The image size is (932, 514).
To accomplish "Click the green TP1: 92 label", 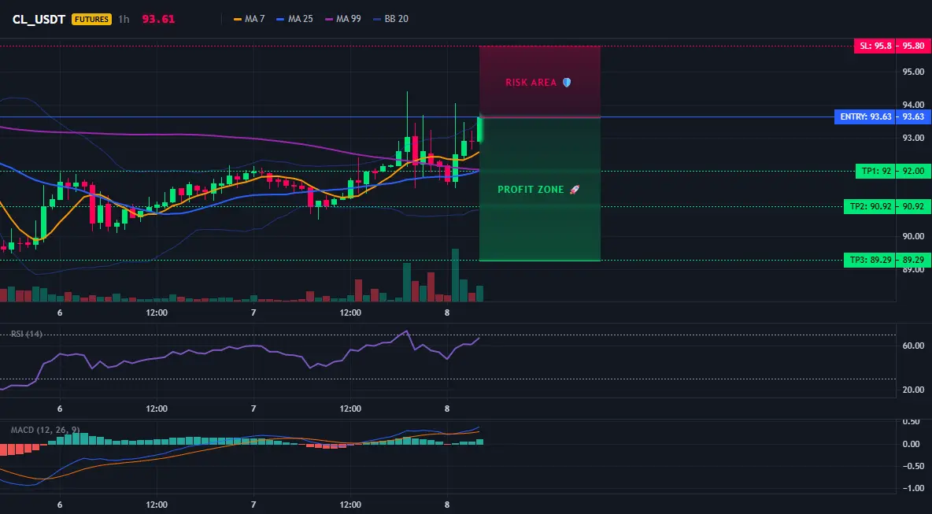I will [x=875, y=171].
